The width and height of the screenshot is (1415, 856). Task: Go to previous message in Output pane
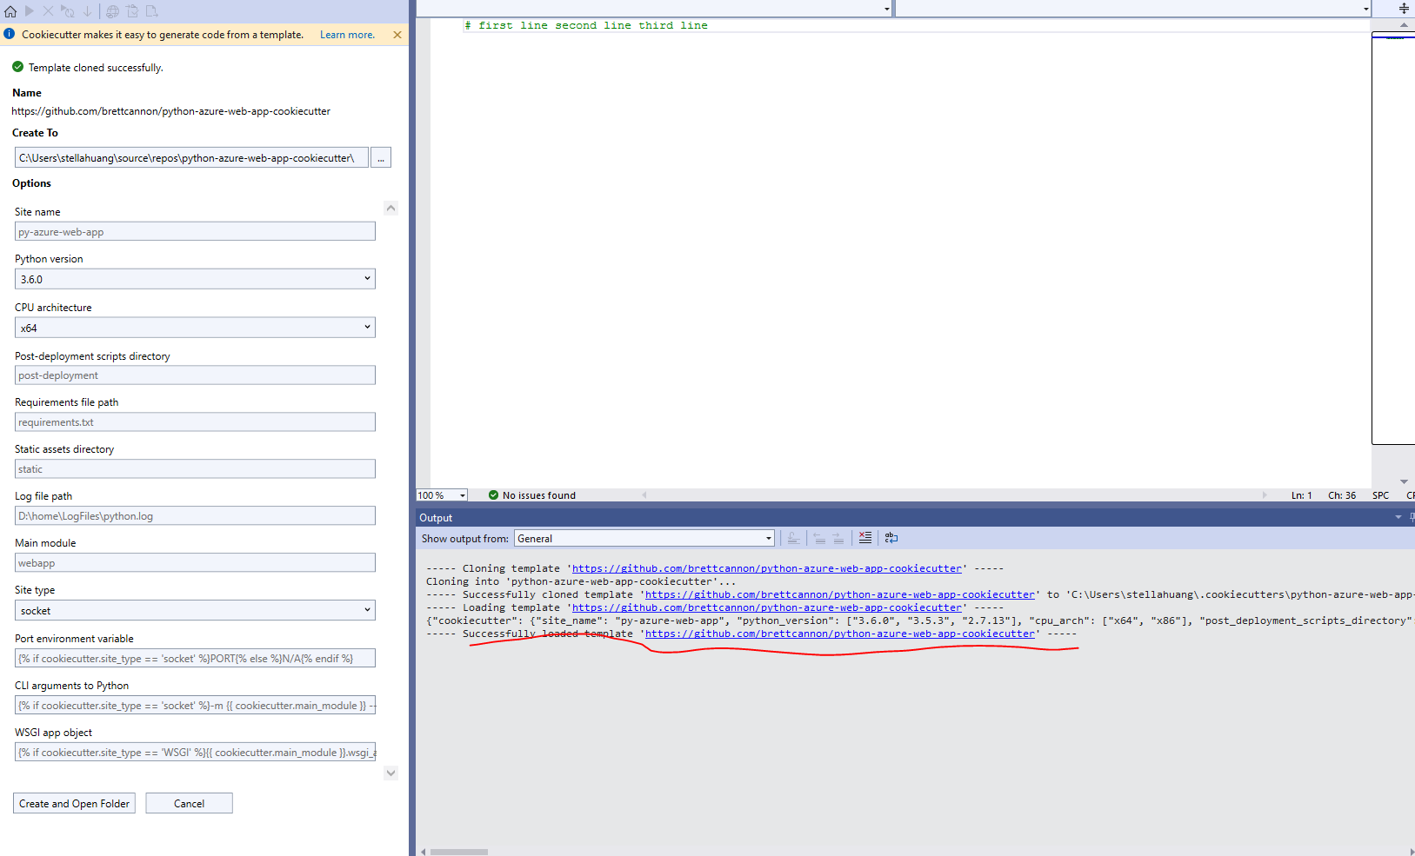(818, 537)
